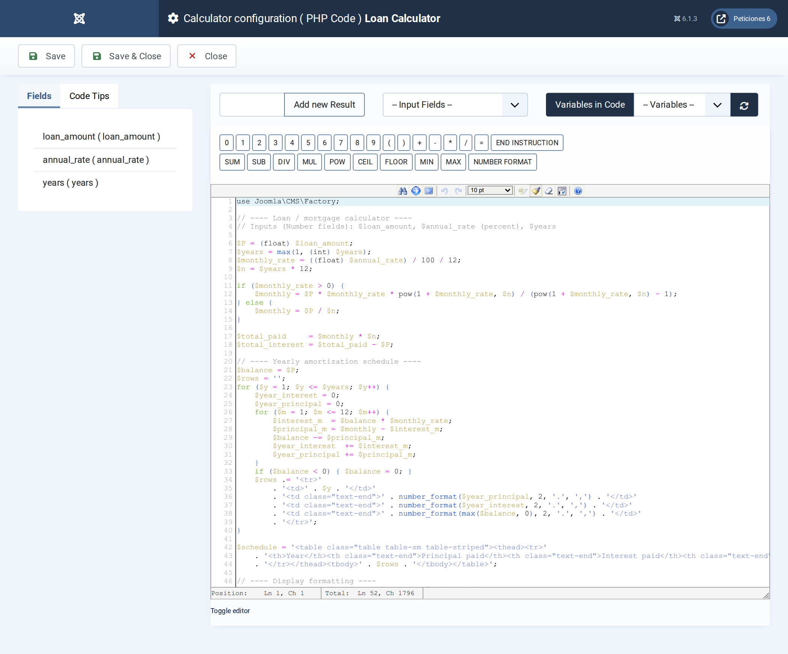
Task: Open the search binoculars tool in editor
Action: (x=403, y=191)
